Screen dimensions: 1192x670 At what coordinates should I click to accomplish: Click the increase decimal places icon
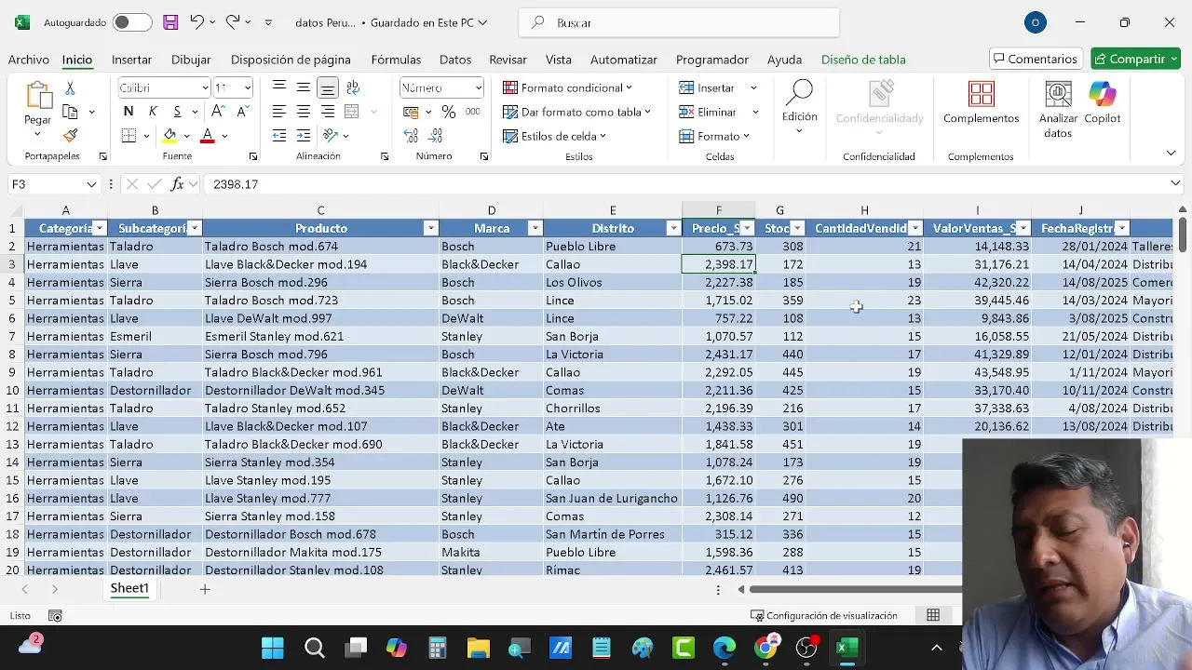click(x=411, y=136)
